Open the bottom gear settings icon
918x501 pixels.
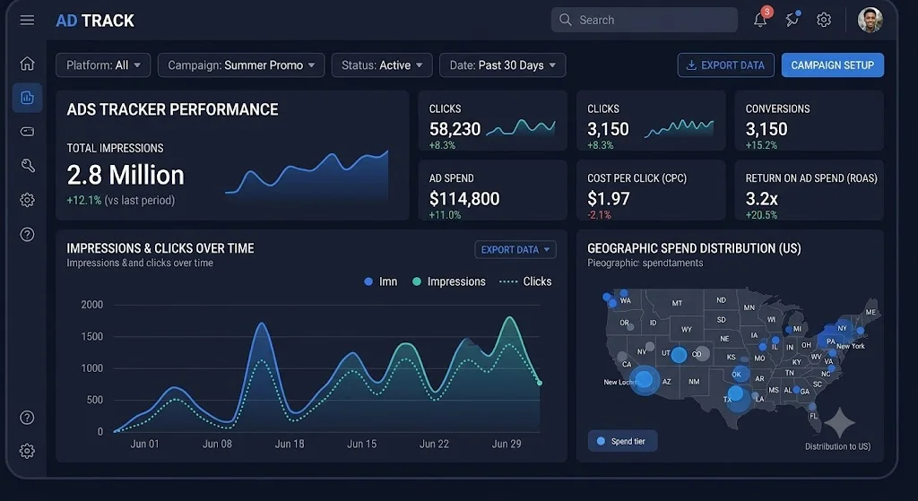[x=27, y=451]
